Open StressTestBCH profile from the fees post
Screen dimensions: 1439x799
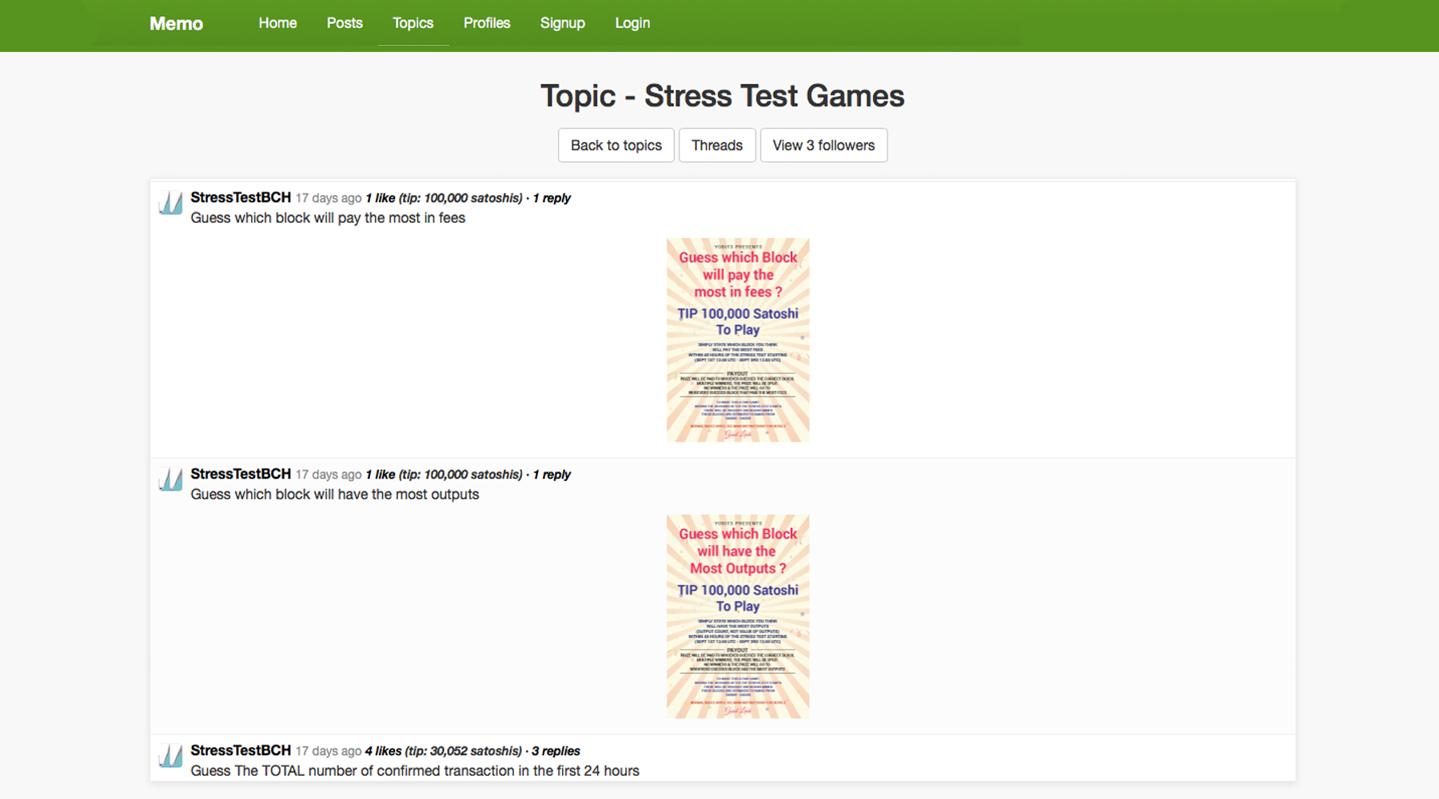[241, 197]
